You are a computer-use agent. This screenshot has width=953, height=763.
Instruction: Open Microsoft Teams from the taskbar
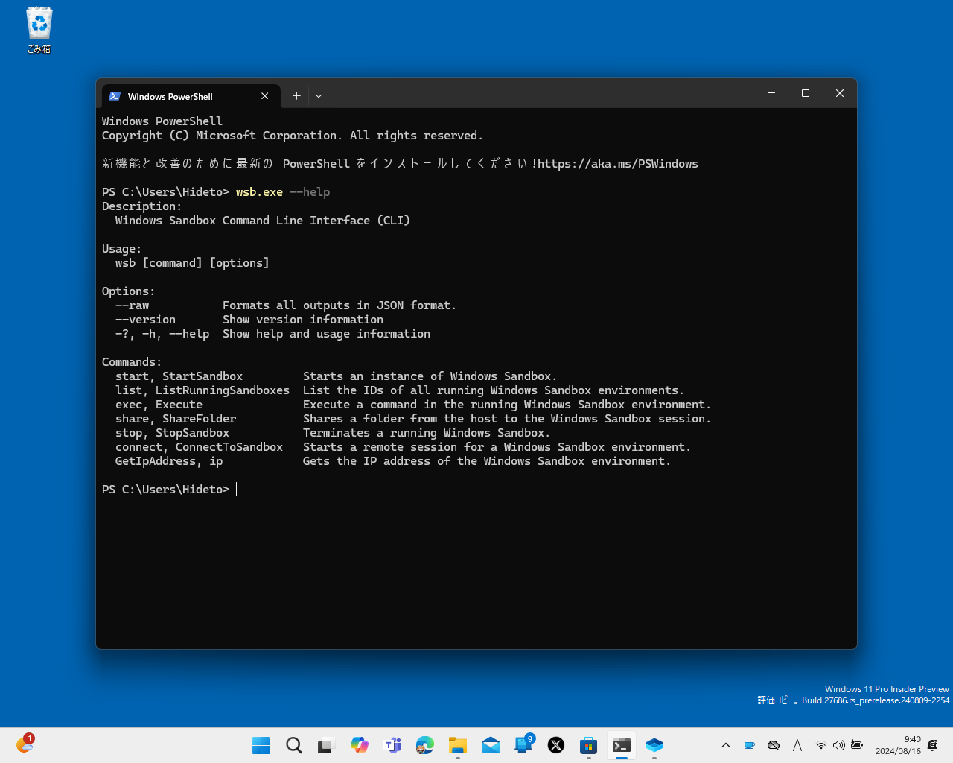(392, 745)
